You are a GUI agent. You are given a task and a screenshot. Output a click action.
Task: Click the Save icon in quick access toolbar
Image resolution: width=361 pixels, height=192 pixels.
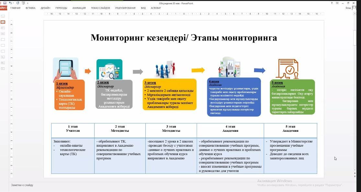click(x=5, y=3)
